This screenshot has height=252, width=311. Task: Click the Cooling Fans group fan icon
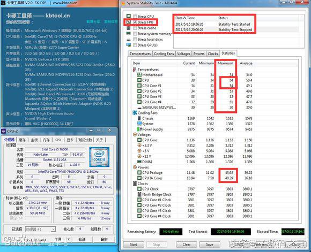135,113
